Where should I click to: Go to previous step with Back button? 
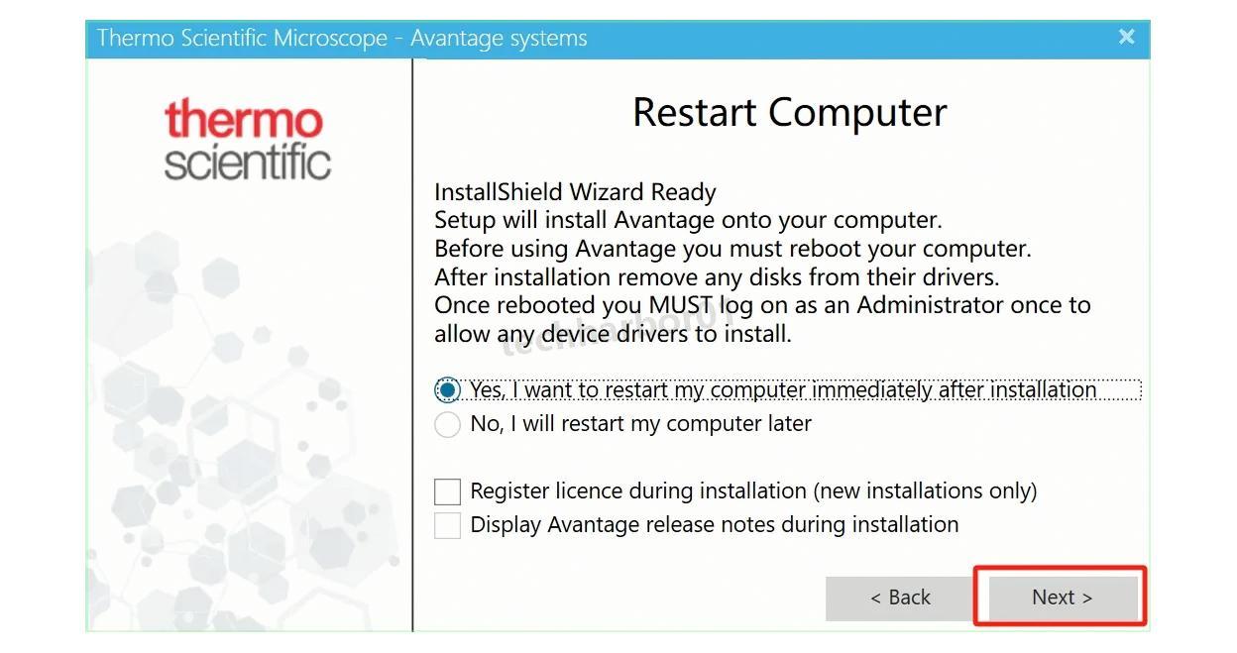899,597
